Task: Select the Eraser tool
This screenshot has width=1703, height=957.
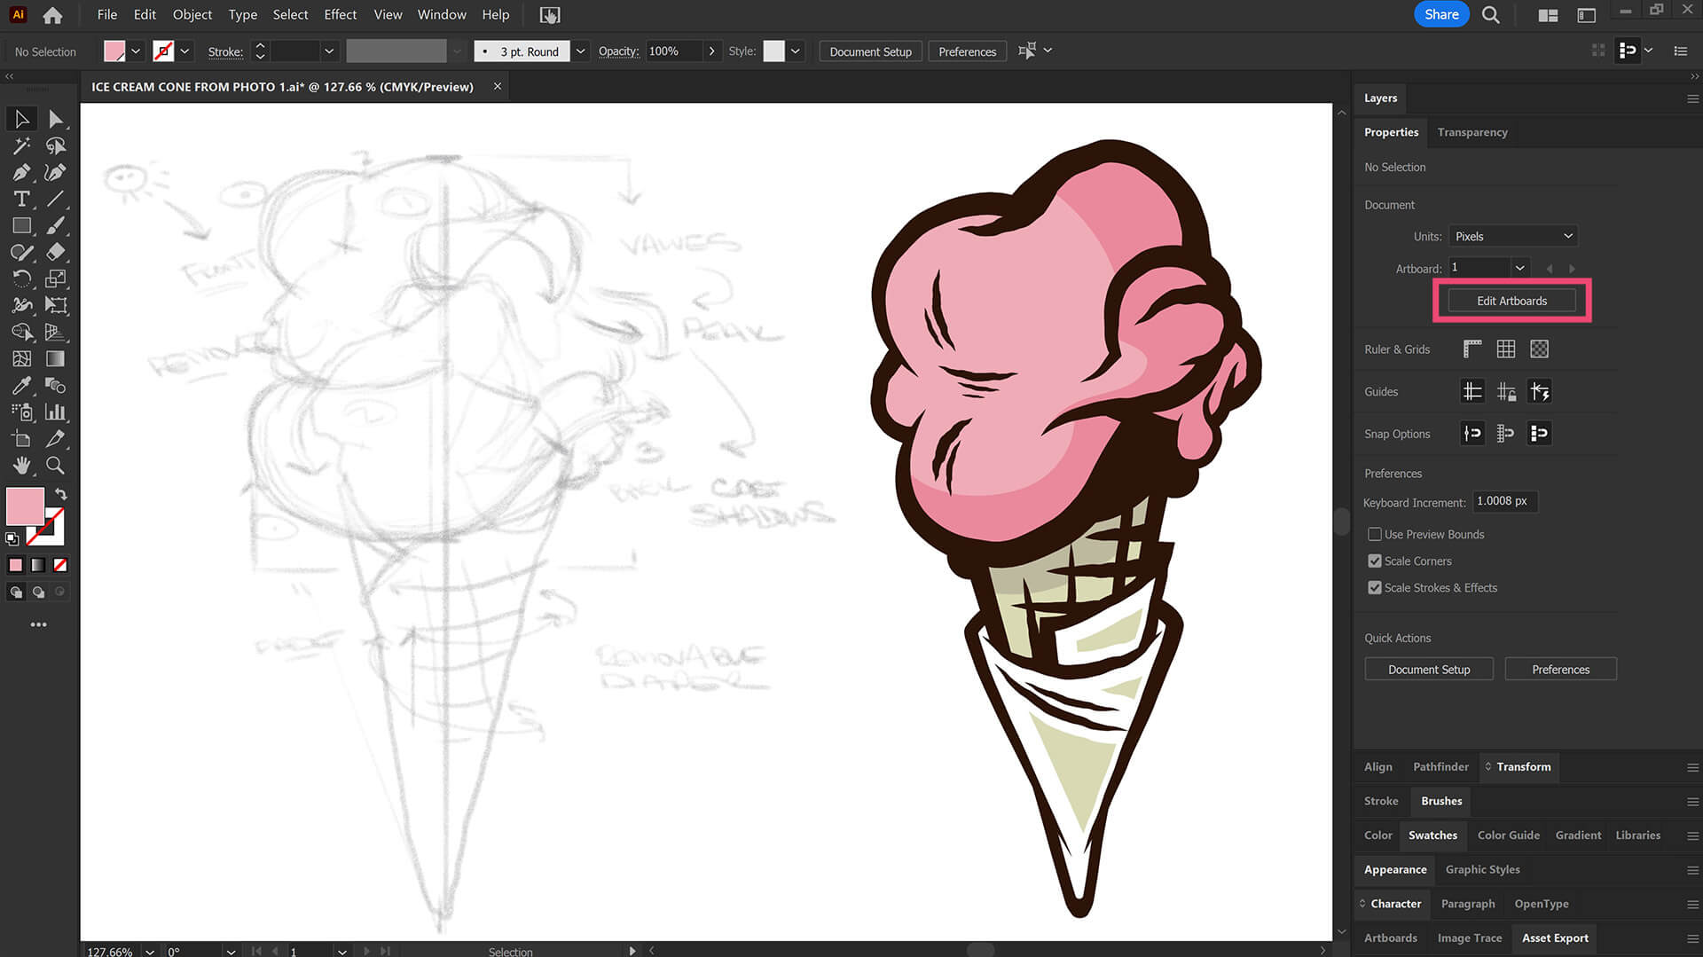Action: click(x=55, y=252)
